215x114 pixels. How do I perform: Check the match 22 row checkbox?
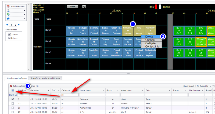[x=13, y=104]
